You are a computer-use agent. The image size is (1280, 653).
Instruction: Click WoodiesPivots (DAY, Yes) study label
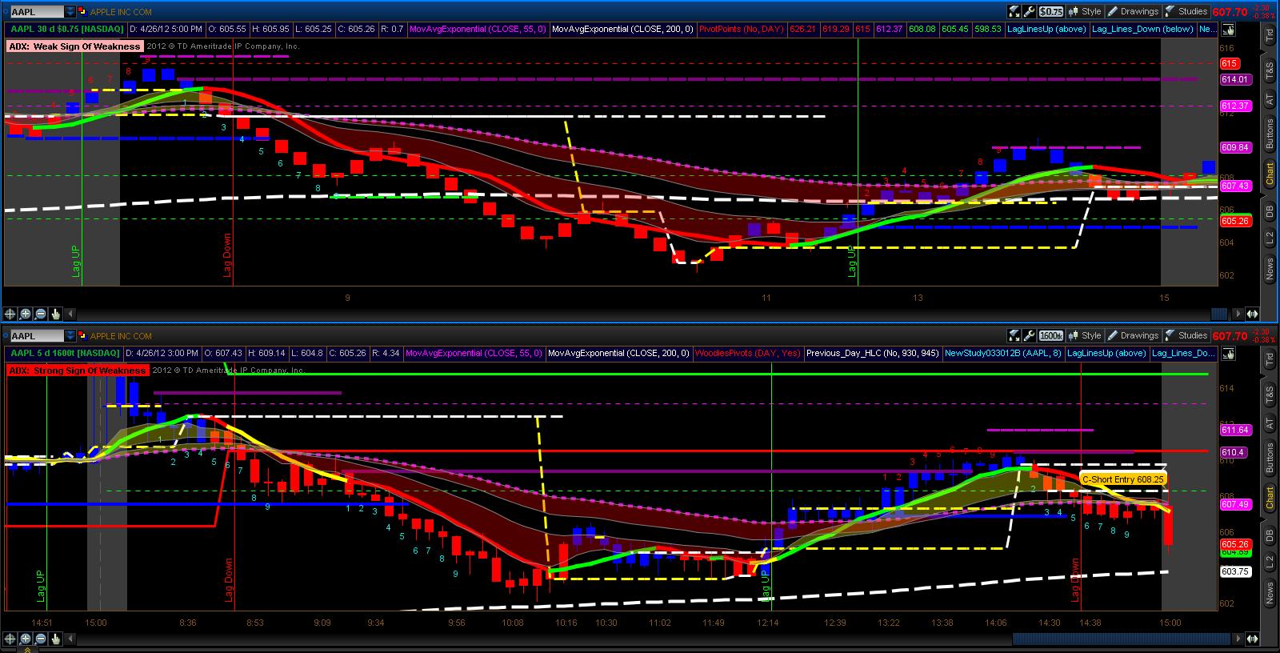747,354
